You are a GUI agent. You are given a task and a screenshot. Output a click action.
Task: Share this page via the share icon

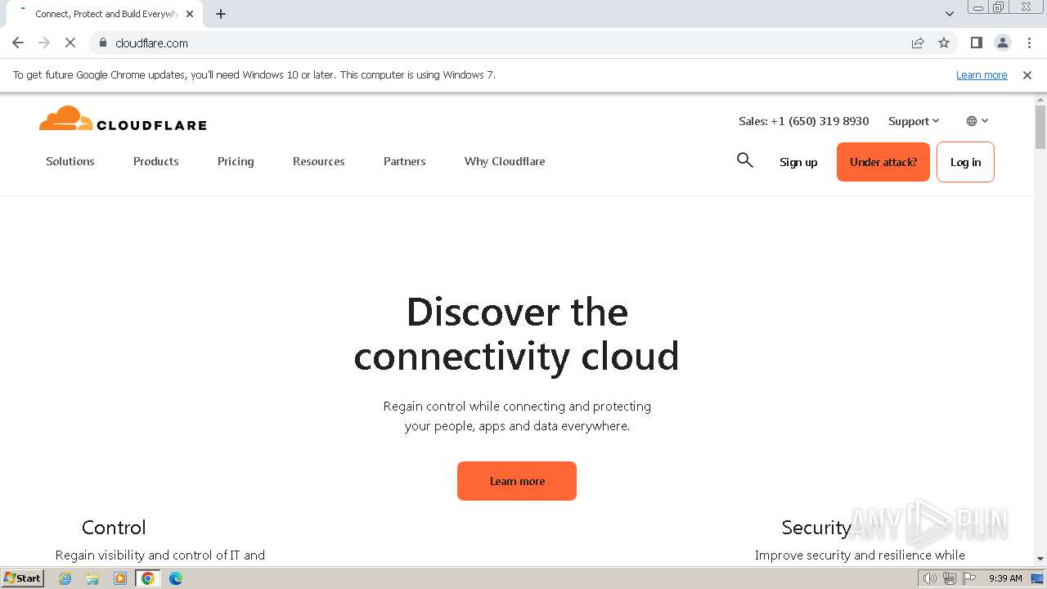click(918, 43)
